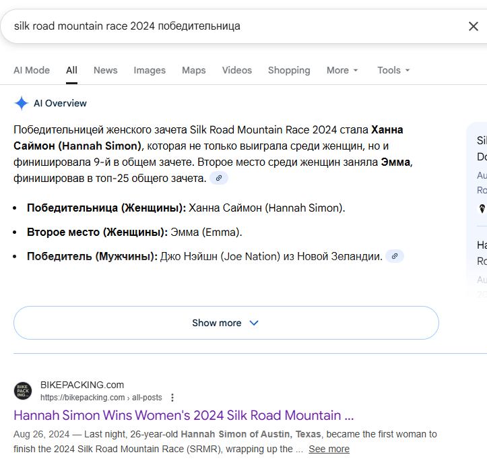
Task: Click the AI Overview sparkle icon
Action: pyautogui.click(x=22, y=103)
